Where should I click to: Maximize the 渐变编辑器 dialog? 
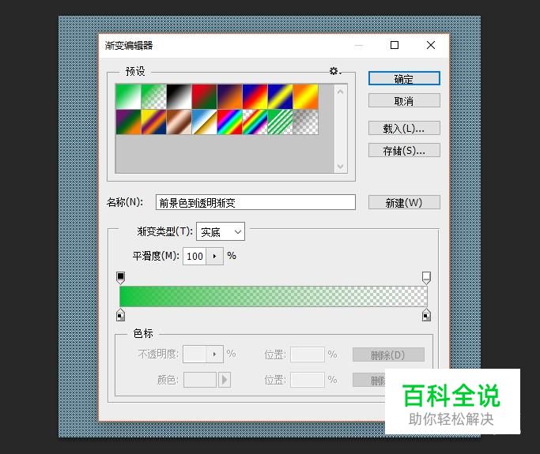pyautogui.click(x=395, y=45)
